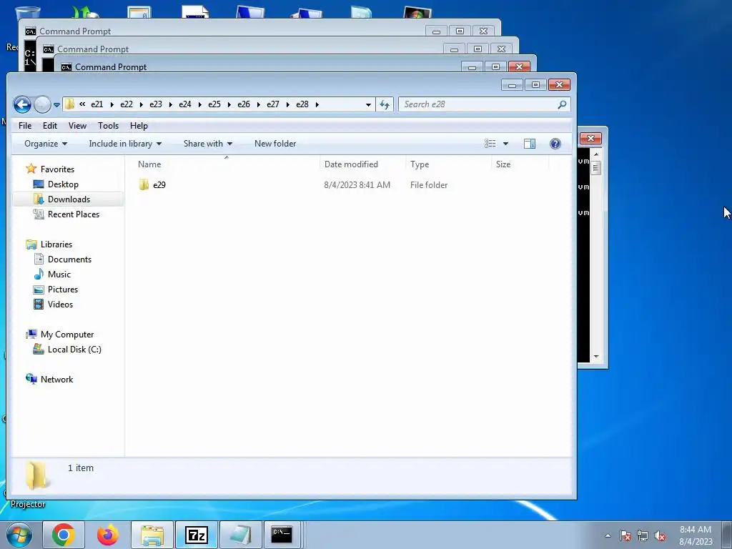
Task: Open the notepad taskbar icon
Action: coord(241,535)
